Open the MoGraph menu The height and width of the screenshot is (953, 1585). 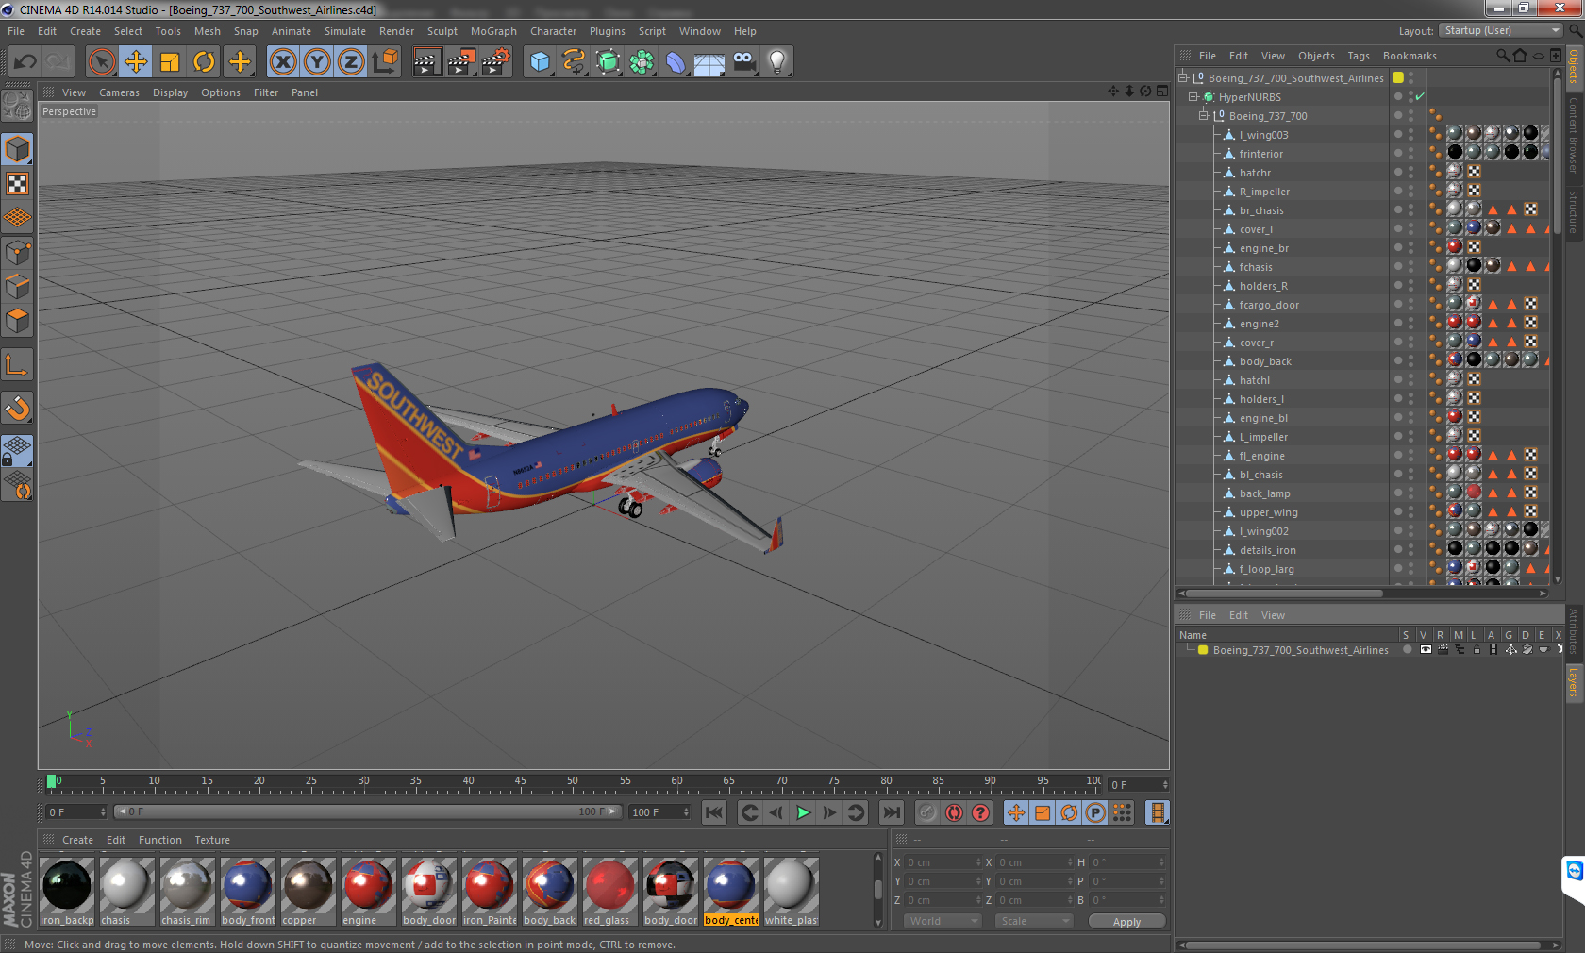[493, 31]
